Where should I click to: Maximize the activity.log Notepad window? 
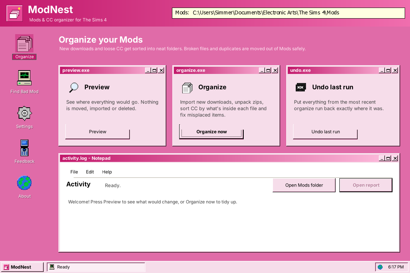388,158
